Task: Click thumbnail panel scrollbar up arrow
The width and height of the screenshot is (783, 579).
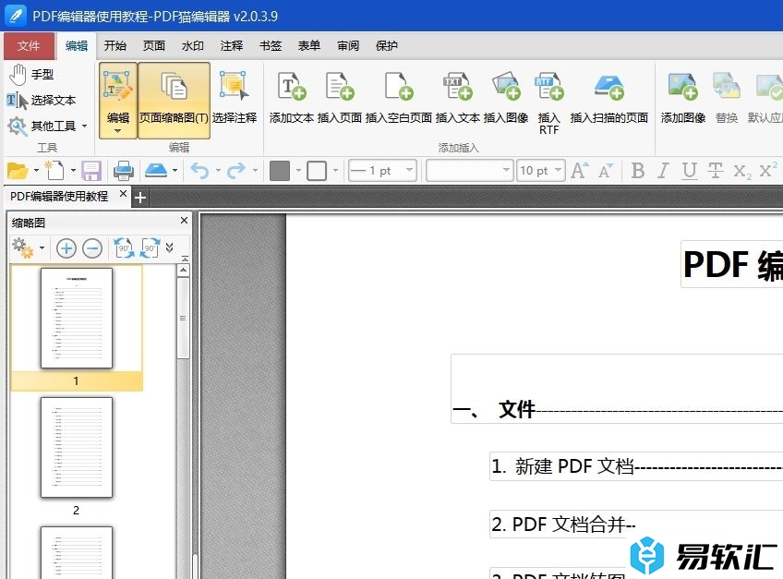Action: coord(183,271)
